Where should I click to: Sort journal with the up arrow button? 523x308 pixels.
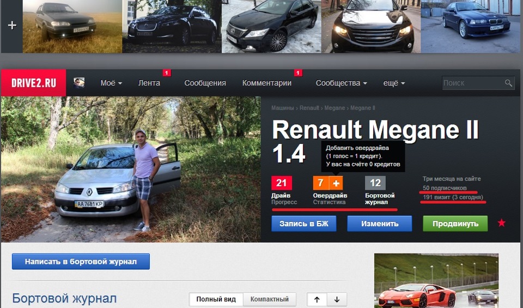(317, 299)
